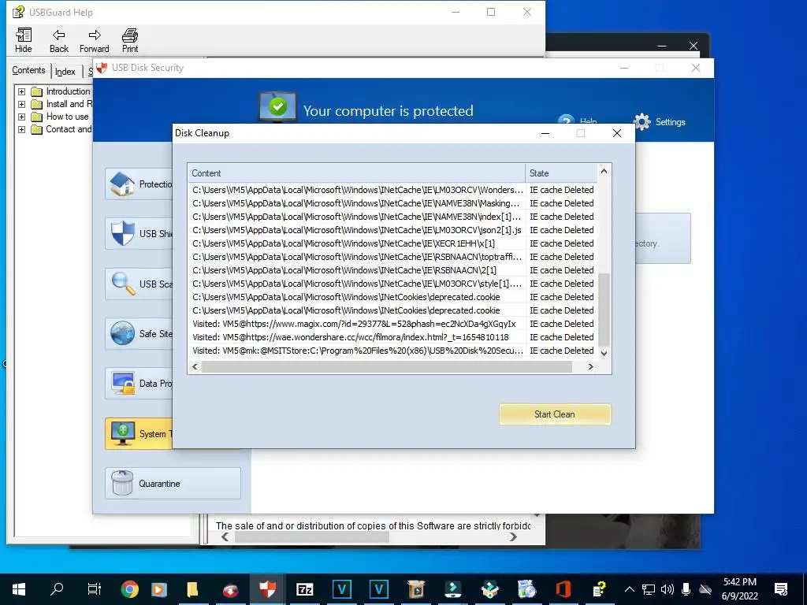The height and width of the screenshot is (605, 807).
Task: Select the XECR1EHH\x[1] cache row
Action: click(x=392, y=243)
